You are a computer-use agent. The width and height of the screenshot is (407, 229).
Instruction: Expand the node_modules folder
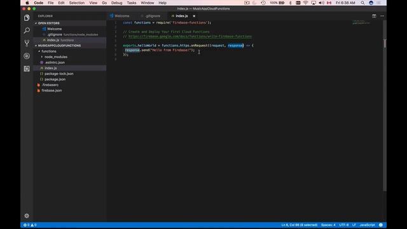(55, 57)
